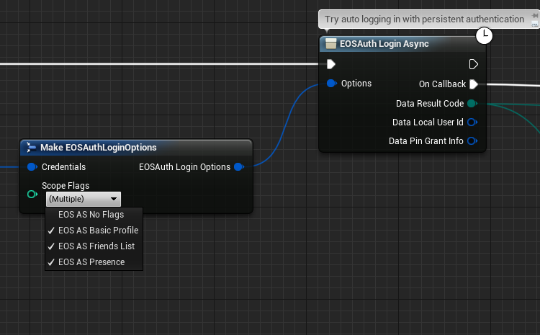Select the Data Pin Grant Info pin
The height and width of the screenshot is (335, 540).
[x=472, y=141]
